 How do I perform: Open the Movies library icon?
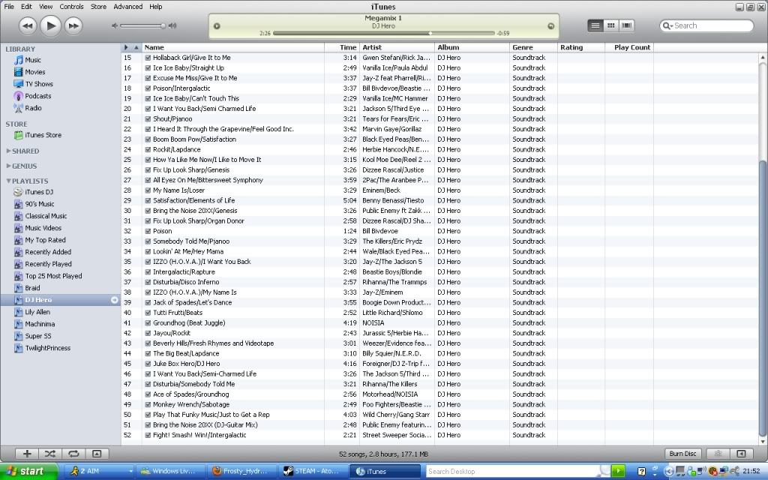(19, 72)
